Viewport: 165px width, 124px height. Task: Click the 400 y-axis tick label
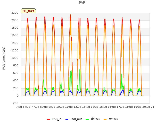coord(16,81)
